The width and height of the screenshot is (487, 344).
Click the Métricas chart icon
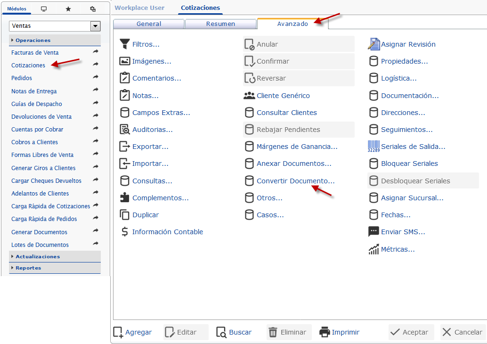click(x=373, y=249)
